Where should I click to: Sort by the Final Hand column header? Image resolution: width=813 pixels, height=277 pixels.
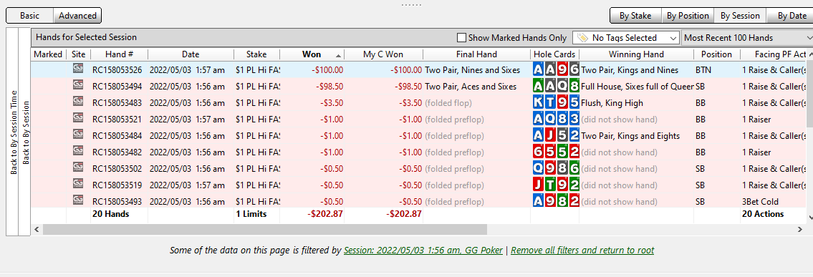(x=476, y=54)
